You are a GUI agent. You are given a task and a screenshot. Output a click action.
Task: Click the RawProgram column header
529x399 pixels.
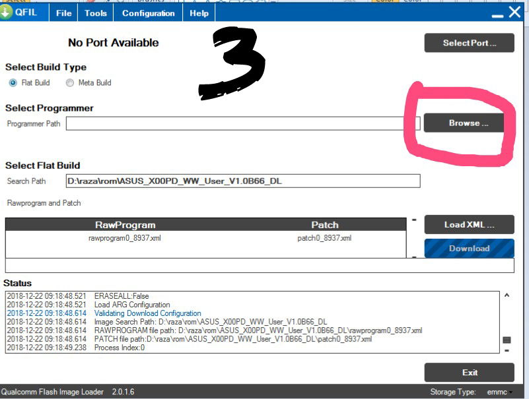(125, 225)
